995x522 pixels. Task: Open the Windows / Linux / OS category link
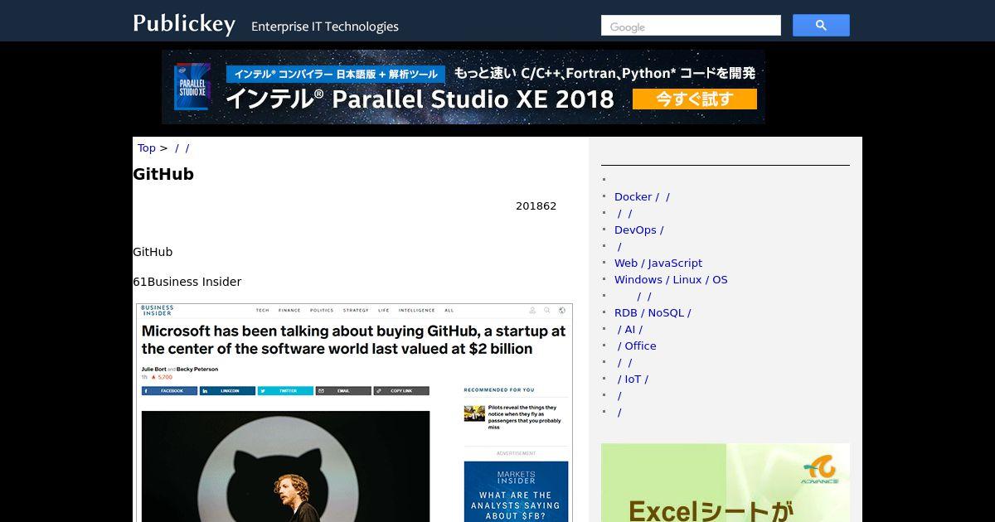(x=671, y=280)
